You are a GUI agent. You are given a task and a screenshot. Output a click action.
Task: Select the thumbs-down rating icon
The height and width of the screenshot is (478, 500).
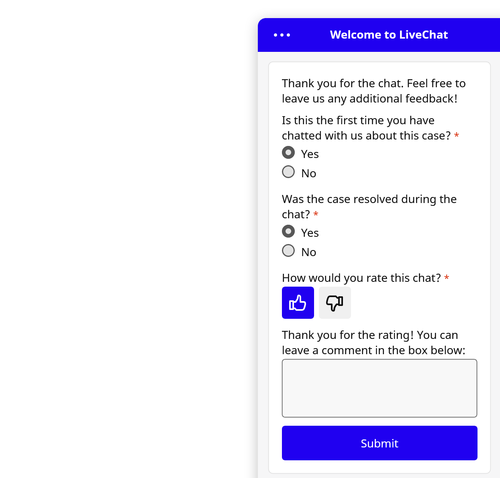coord(335,303)
